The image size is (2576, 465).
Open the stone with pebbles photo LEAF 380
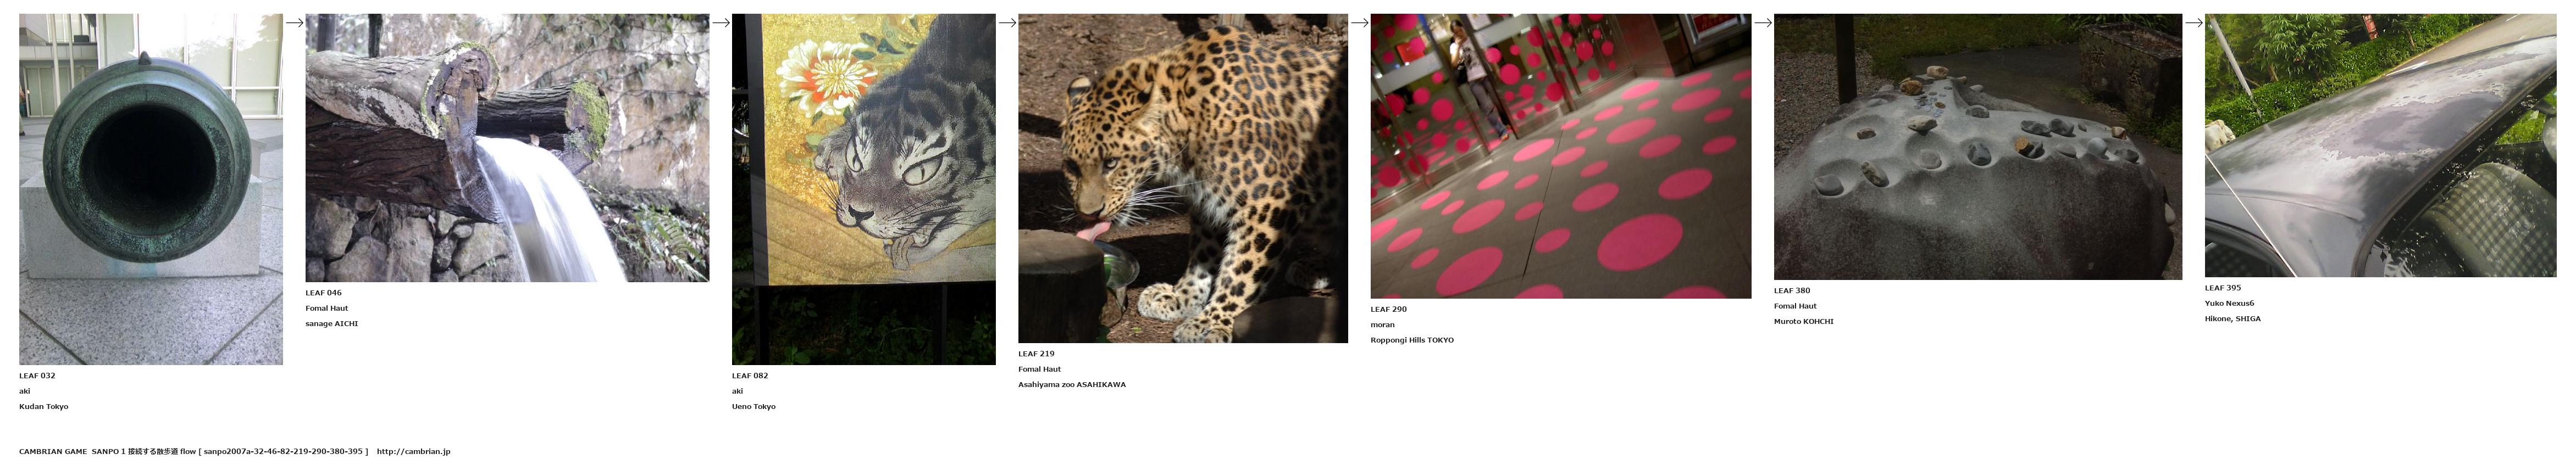(x=1978, y=147)
